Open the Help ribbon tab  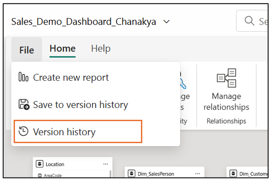(x=101, y=48)
